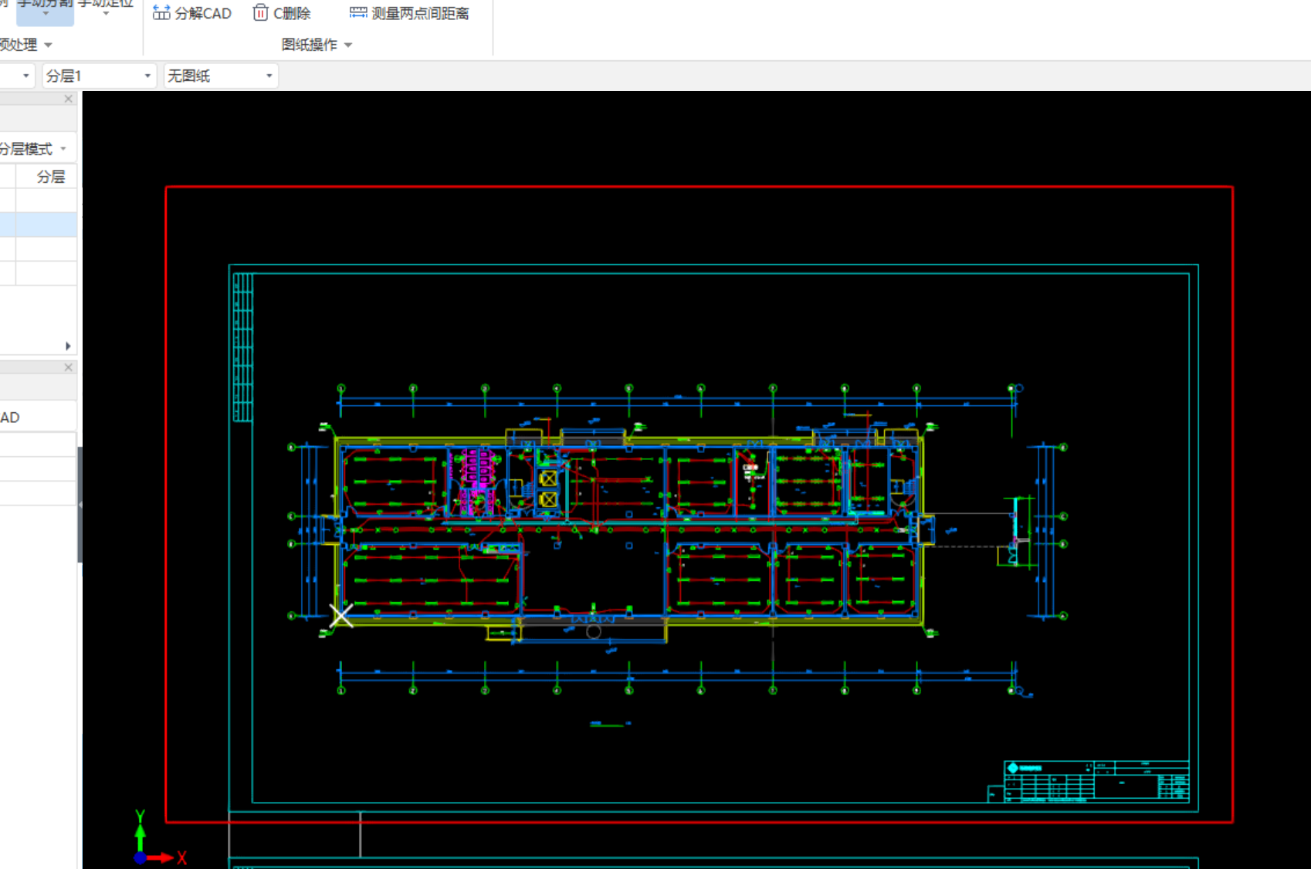
Task: Open the 分层1 combo box
Action: pyautogui.click(x=100, y=76)
